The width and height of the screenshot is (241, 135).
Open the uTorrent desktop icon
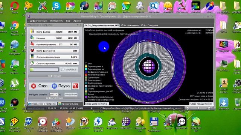click(15, 84)
